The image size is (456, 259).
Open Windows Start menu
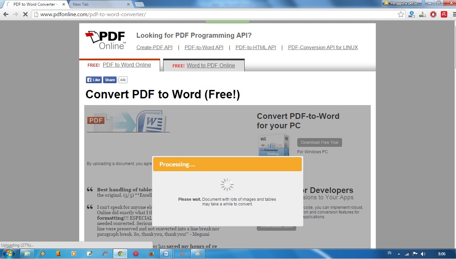click(x=9, y=254)
